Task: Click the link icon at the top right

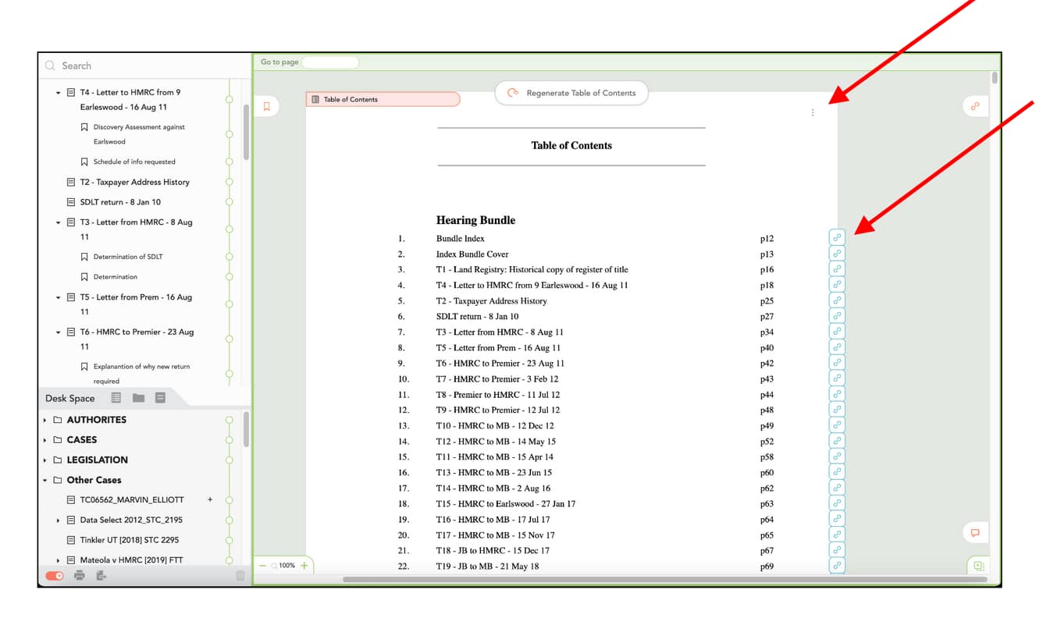Action: pyautogui.click(x=975, y=107)
